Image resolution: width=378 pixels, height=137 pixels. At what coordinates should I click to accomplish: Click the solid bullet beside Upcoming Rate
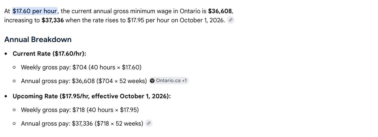6,96
